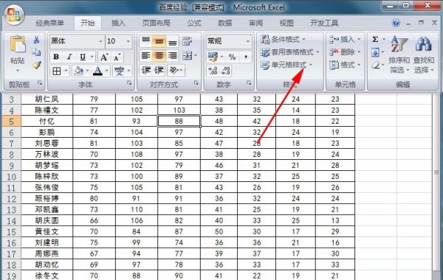443x280 pixels.
Task: Switch to the 经典菜单 tab
Action: coord(50,23)
